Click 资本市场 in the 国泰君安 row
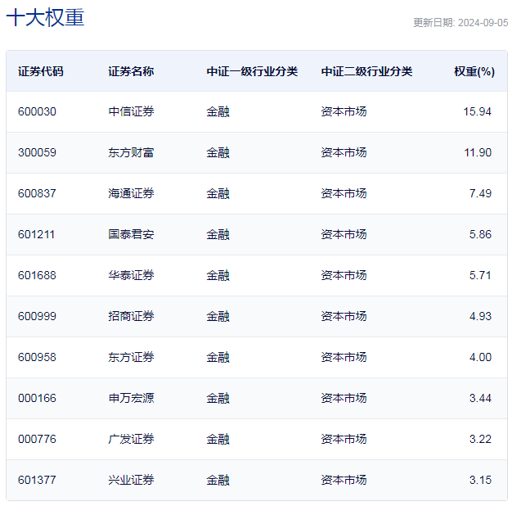Screen dimensions: 512x506 pos(344,234)
